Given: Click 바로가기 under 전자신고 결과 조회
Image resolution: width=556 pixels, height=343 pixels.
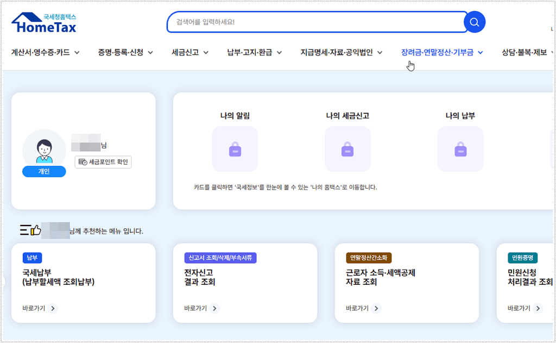Looking at the screenshot, I should 201,308.
